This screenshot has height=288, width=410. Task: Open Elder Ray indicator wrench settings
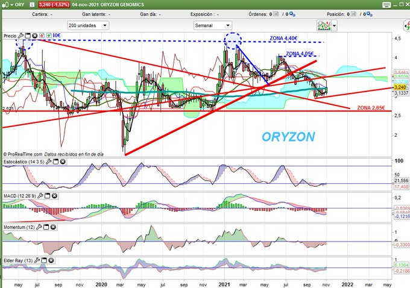37,260
